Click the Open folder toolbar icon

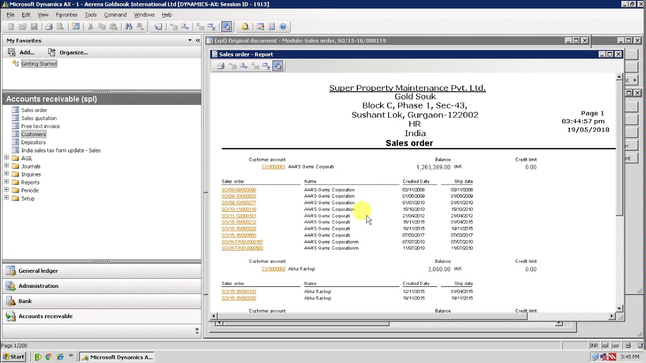[23, 27]
